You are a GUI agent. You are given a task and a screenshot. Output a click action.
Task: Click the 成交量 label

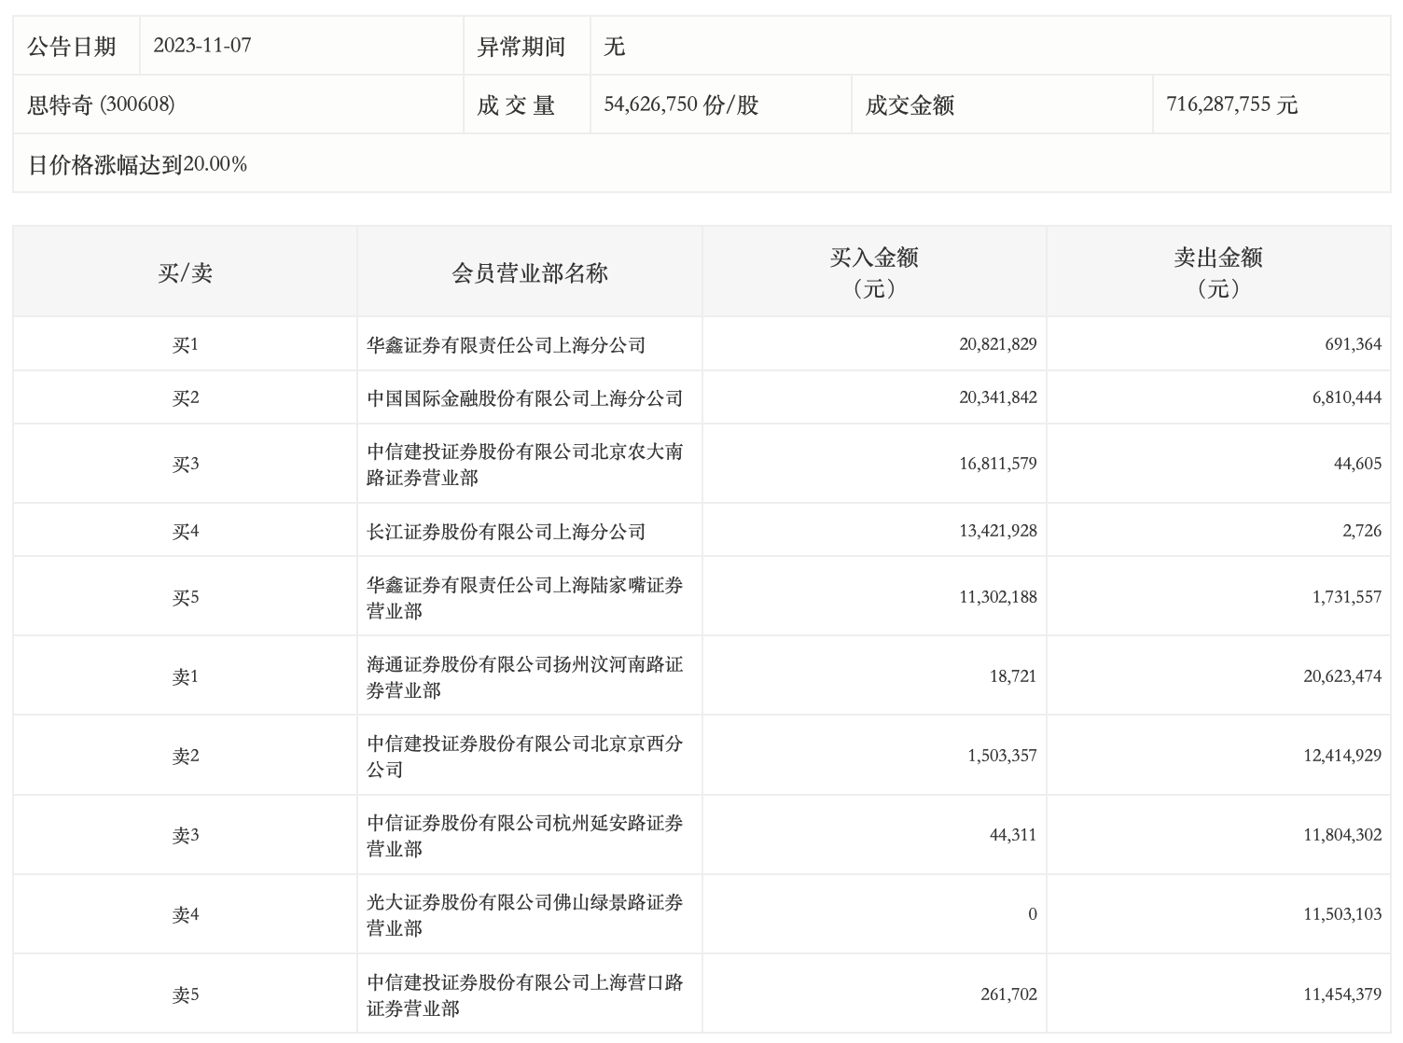516,104
